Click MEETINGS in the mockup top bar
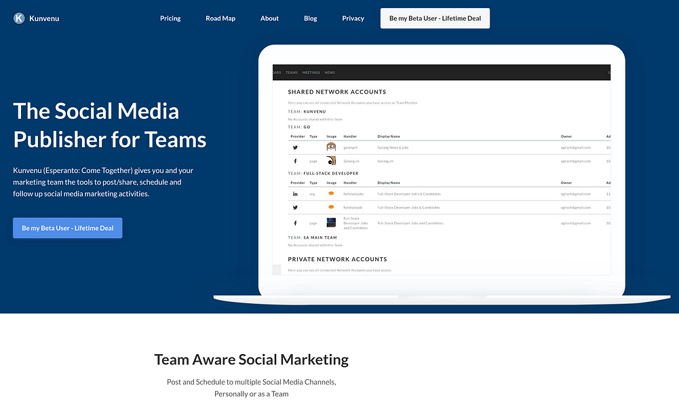Screen dimensions: 679x407 click(311, 73)
